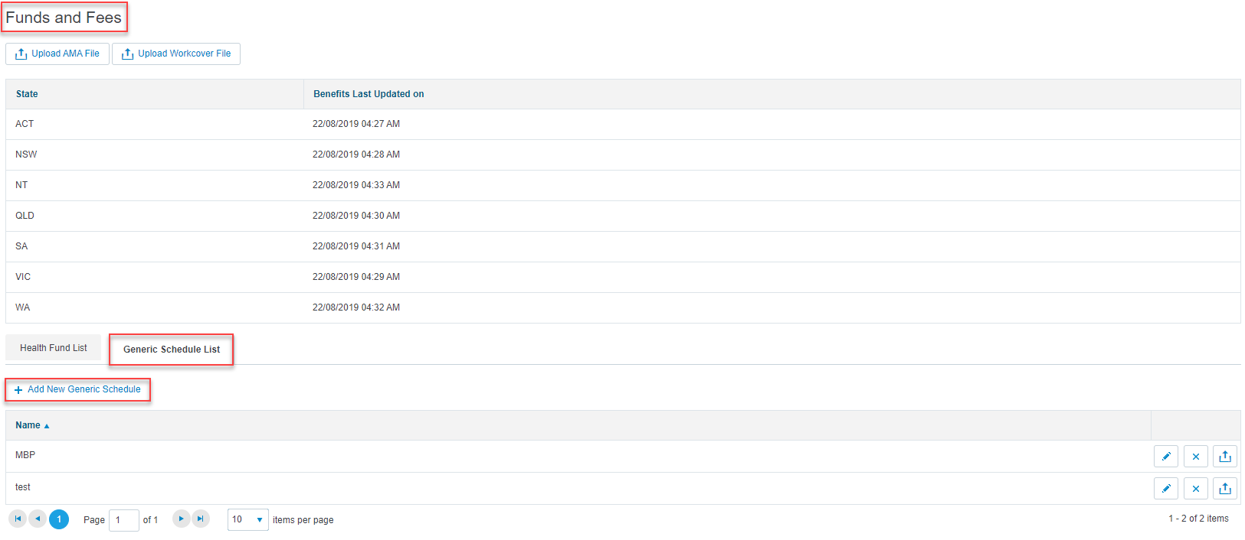Go to last page of the list

(x=200, y=519)
